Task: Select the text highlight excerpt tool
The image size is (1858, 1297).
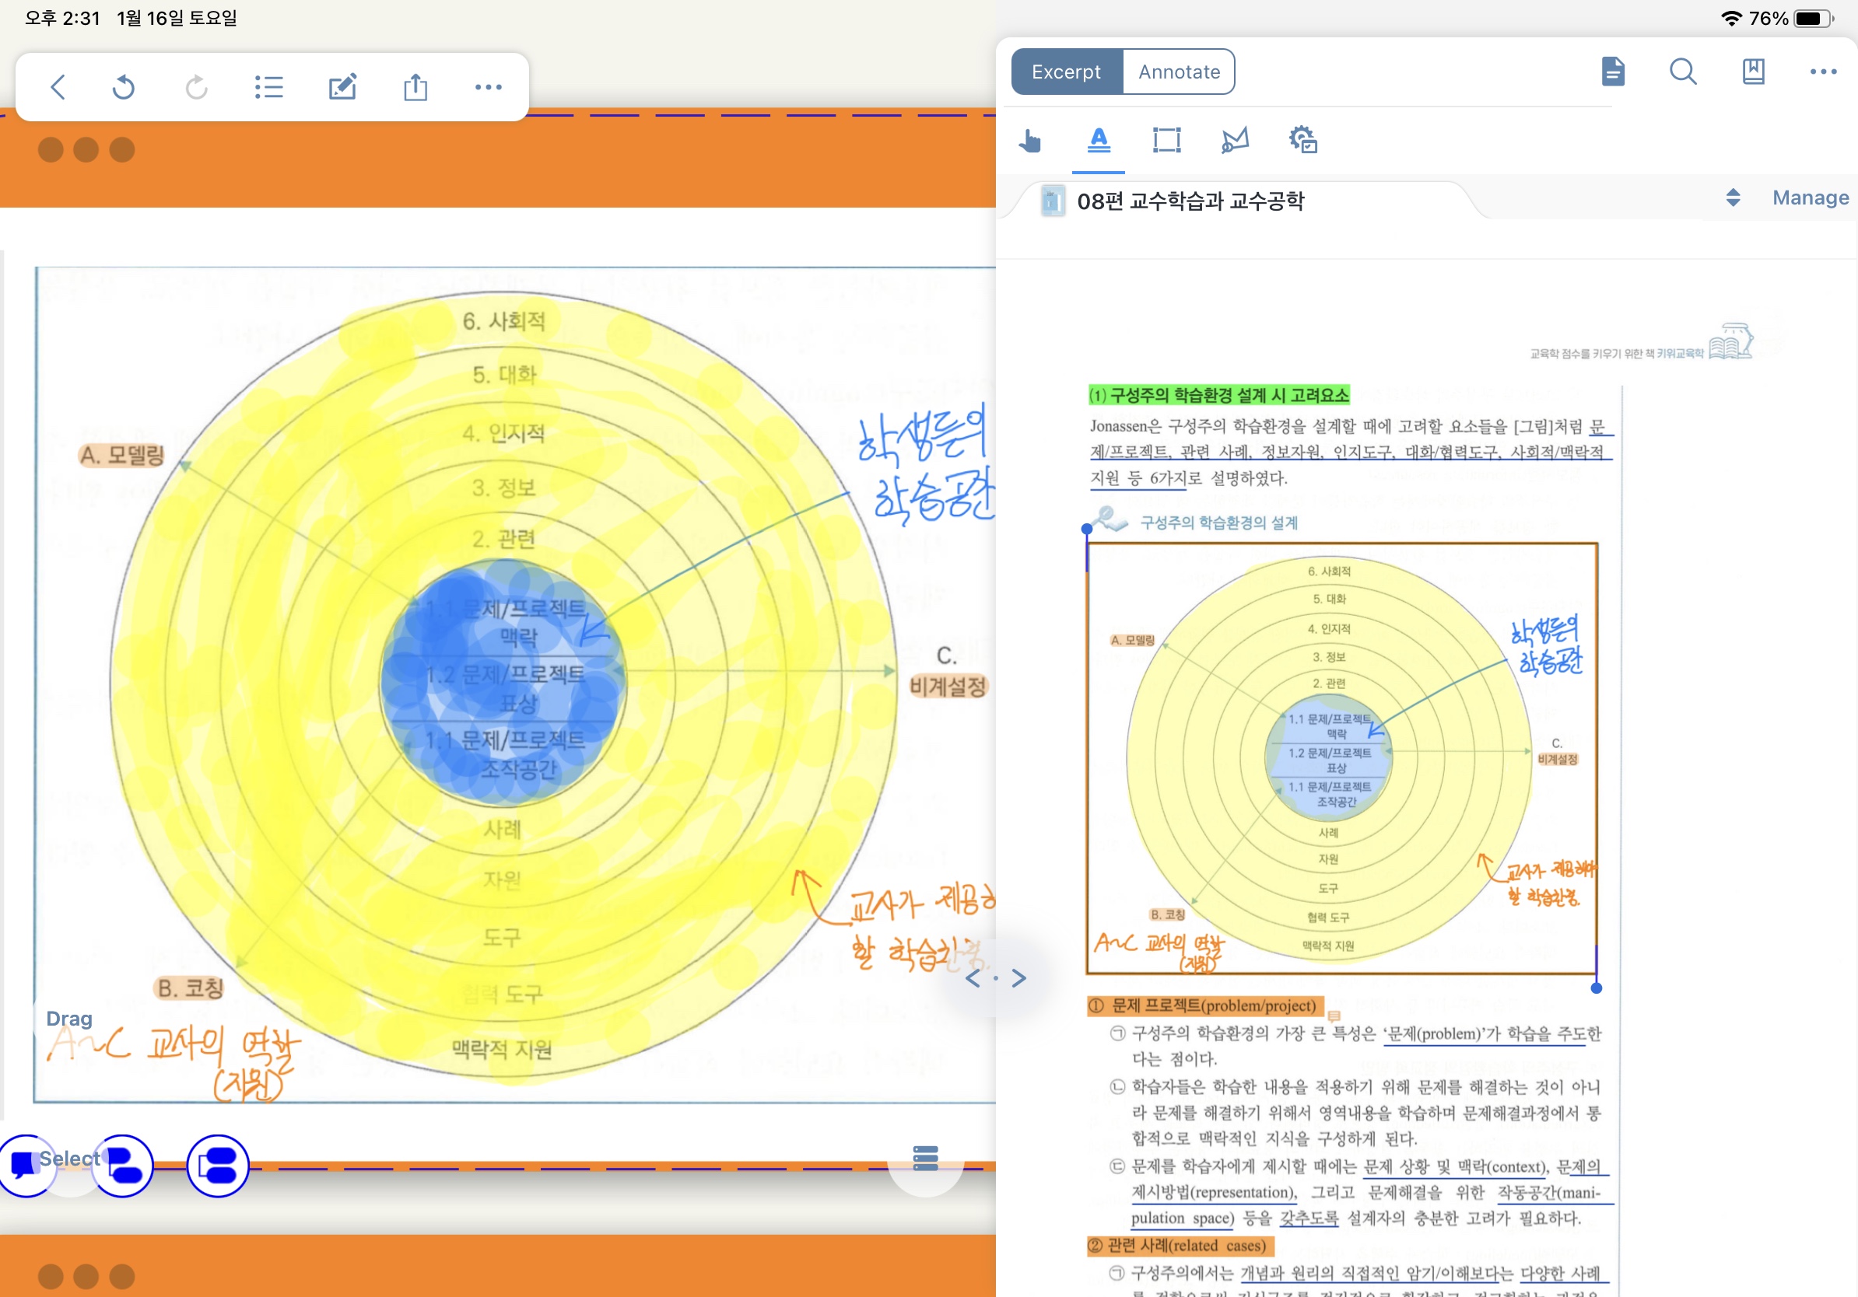Action: click(x=1098, y=141)
